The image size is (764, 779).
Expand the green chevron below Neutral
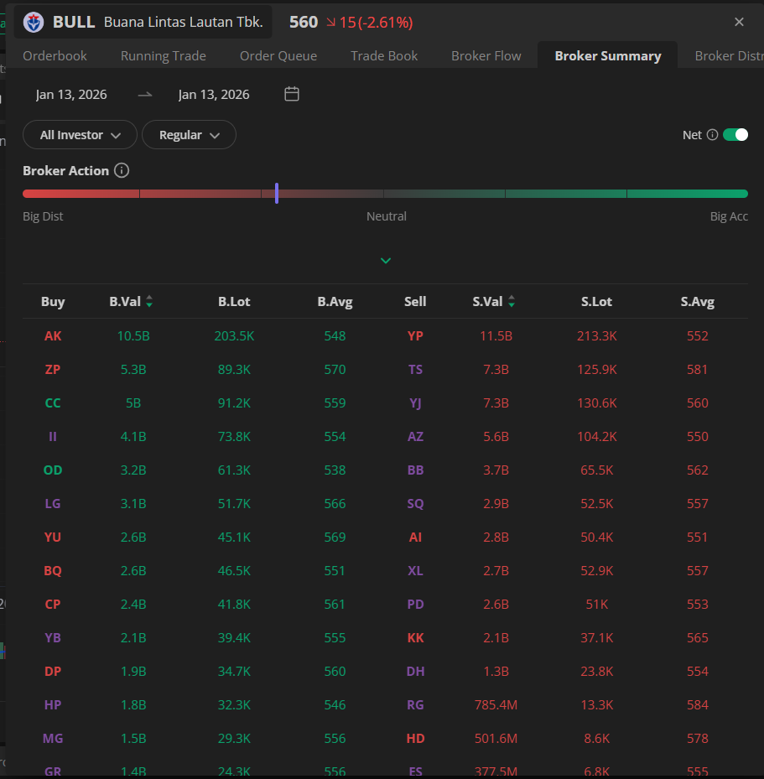point(386,261)
